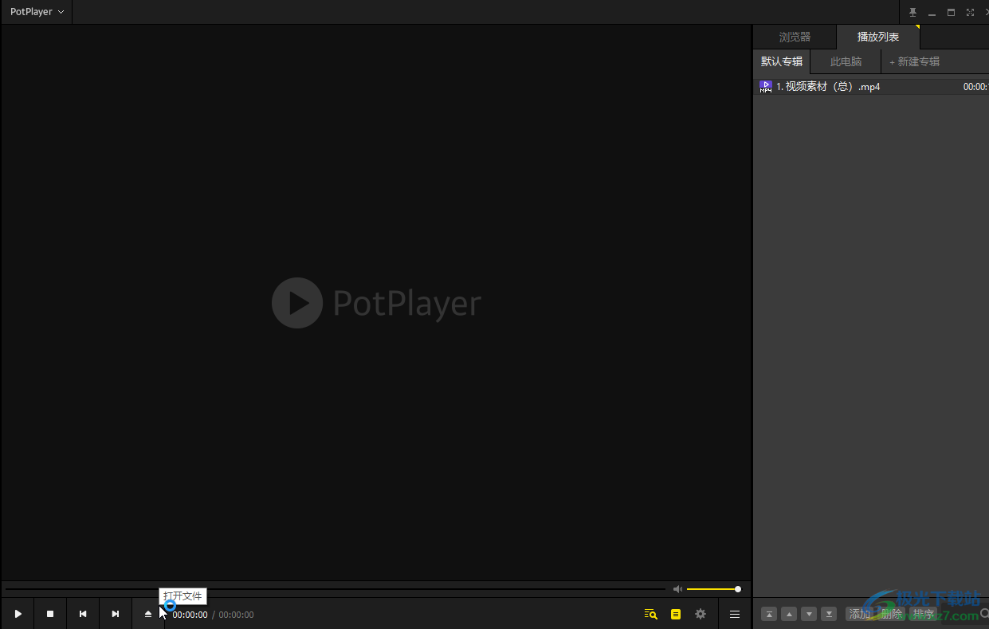Image resolution: width=989 pixels, height=629 pixels.
Task: Open a file with the eject icon
Action: (148, 614)
